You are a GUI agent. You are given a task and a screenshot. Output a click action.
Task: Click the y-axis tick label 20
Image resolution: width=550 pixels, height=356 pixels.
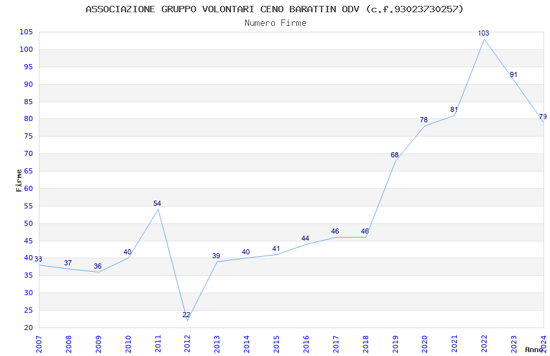point(28,328)
